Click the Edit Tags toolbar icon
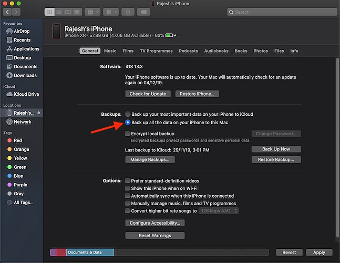340x263 pixels. [x=143, y=12]
